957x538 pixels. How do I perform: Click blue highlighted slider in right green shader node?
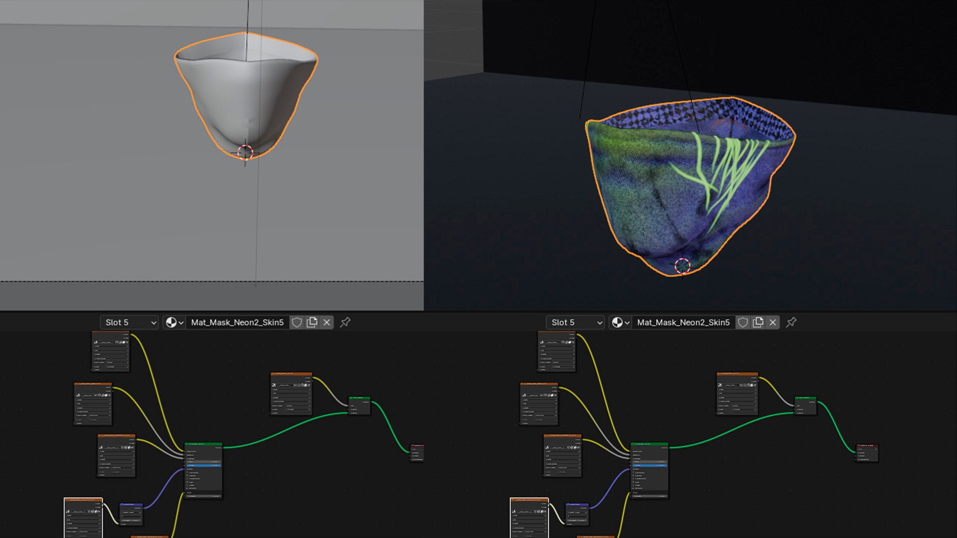(x=649, y=465)
